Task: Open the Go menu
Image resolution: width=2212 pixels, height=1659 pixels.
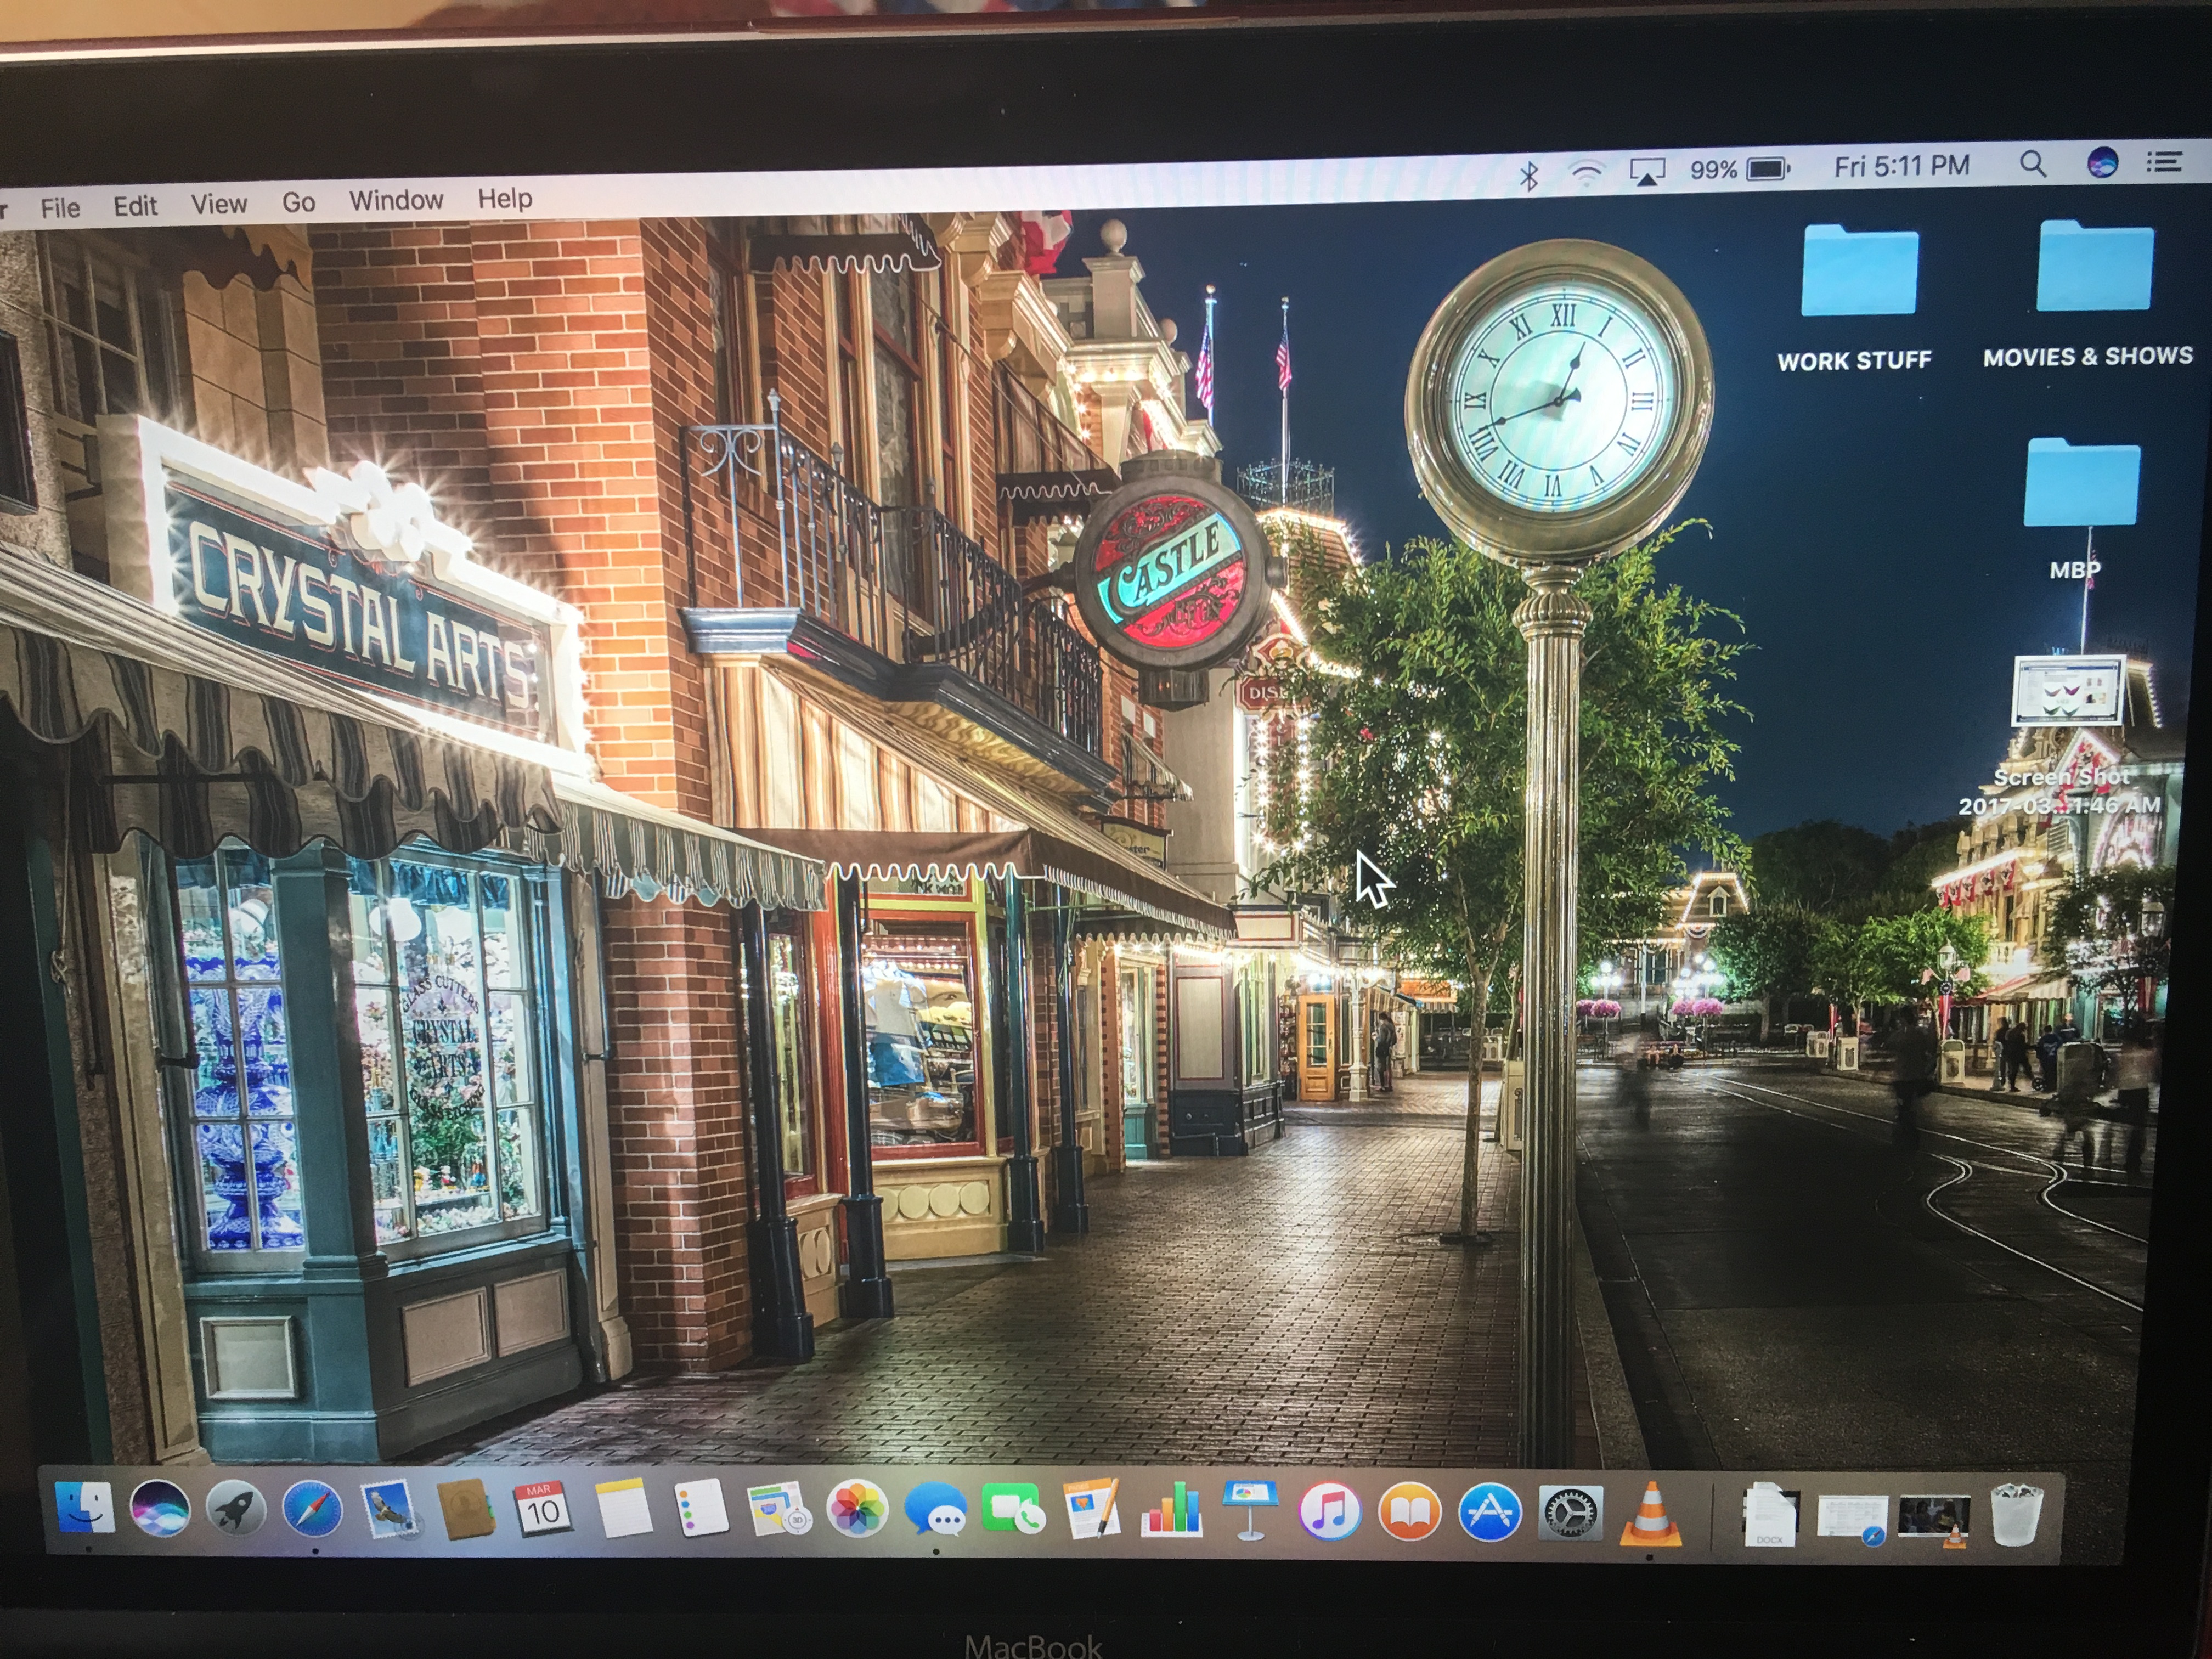Action: point(298,202)
